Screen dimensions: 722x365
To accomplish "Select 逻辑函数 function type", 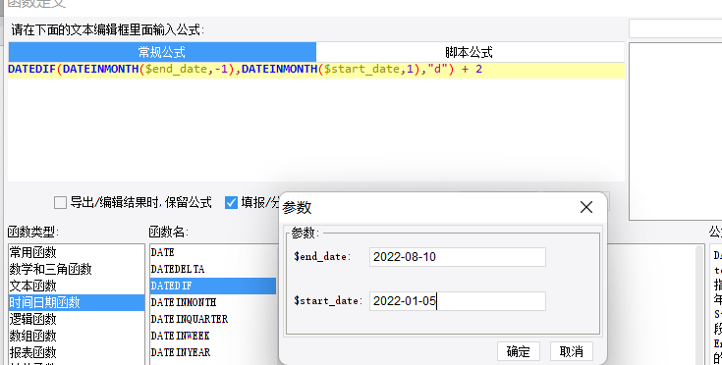I will [77, 319].
